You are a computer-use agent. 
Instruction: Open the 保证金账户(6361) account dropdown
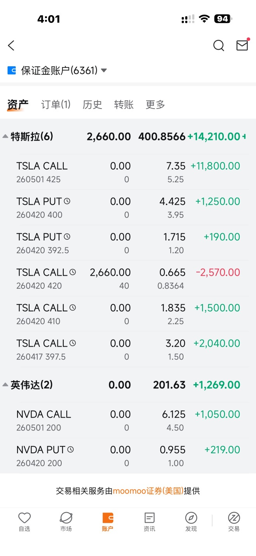[x=57, y=71]
